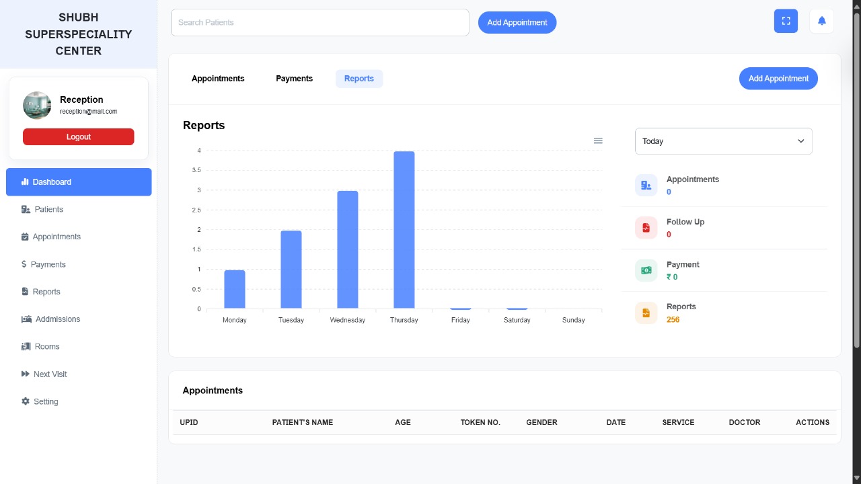Click the Patients sidebar icon
861x484 pixels.
[26, 209]
